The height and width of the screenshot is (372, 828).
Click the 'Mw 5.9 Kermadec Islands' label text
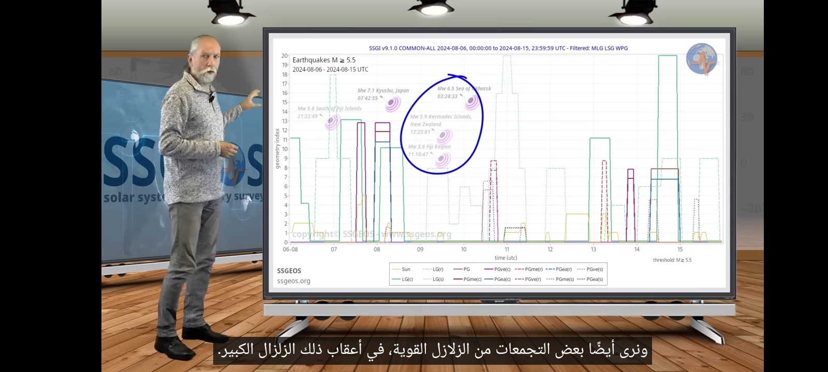pyautogui.click(x=441, y=117)
